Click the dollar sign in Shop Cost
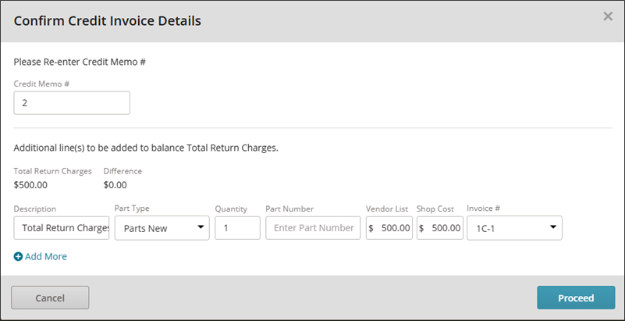625x321 pixels. (422, 228)
